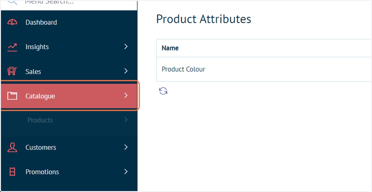Click the Promotions ticket icon

coord(12,172)
